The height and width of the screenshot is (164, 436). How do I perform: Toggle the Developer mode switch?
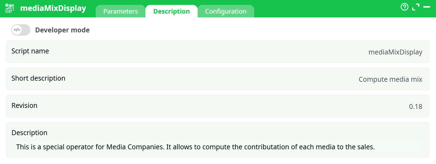click(x=21, y=30)
